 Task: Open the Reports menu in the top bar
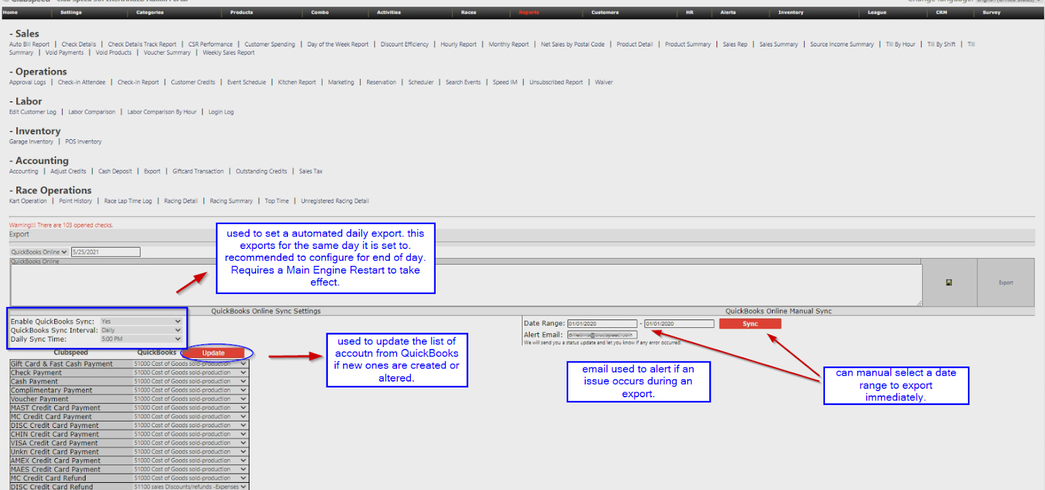coord(529,12)
